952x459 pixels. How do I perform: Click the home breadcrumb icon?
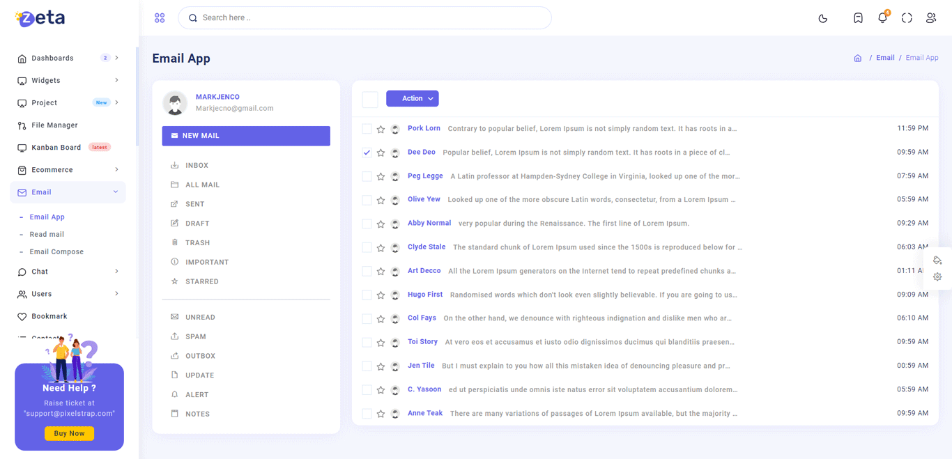pos(858,59)
